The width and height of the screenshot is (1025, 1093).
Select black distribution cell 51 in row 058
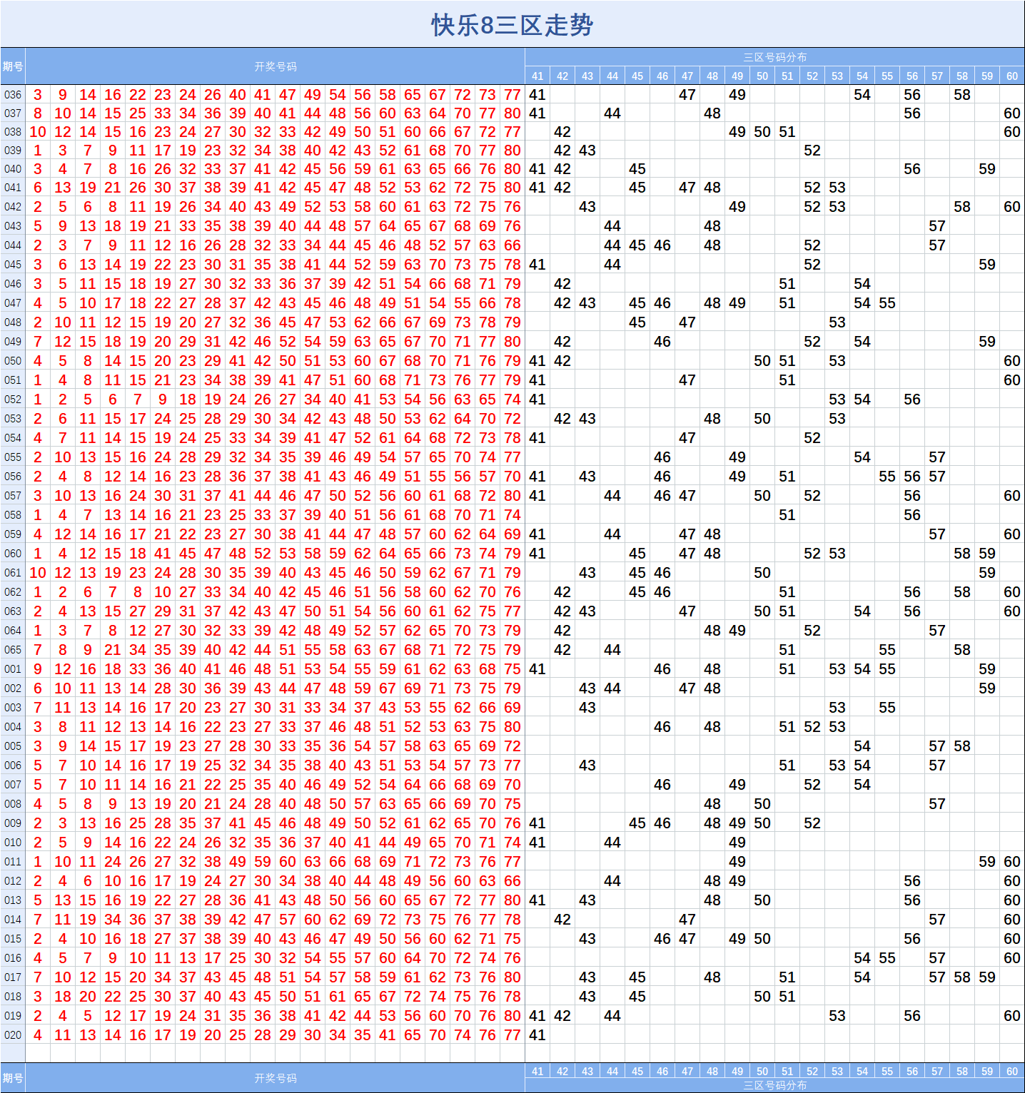coord(787,515)
